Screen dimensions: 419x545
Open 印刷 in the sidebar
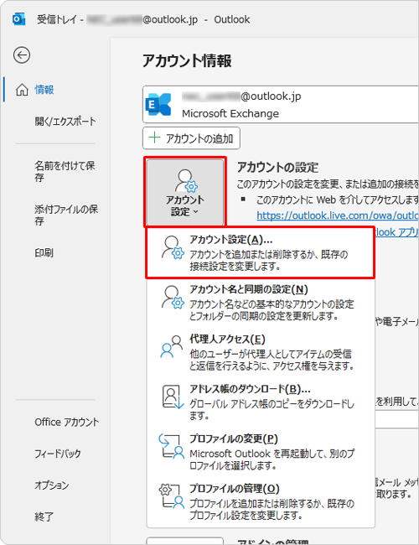pos(44,252)
